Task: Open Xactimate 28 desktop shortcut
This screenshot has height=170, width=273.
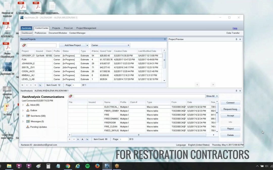Action: [7, 69]
